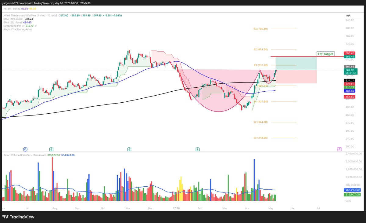Click the RSI (14, close) legend title
This screenshot has width=366, height=223.
(x=12, y=9)
